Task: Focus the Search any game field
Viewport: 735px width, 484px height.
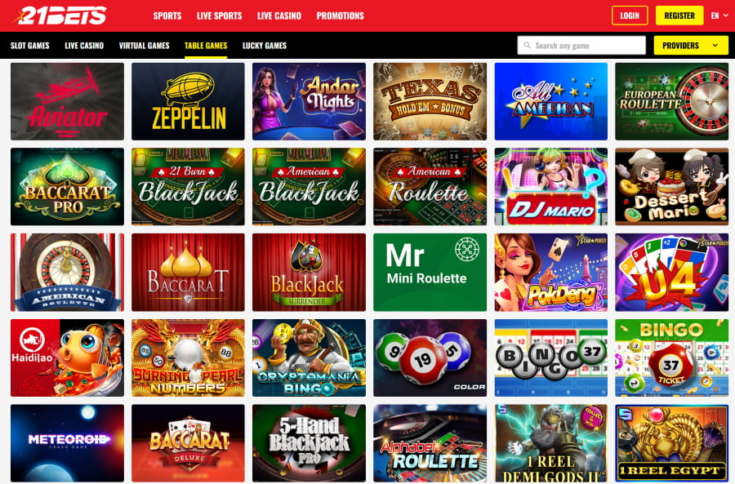Action: coord(581,46)
